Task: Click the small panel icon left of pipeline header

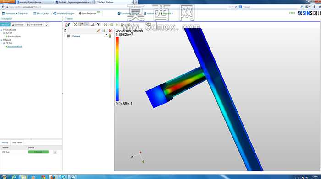Action: (x=65, y=31)
